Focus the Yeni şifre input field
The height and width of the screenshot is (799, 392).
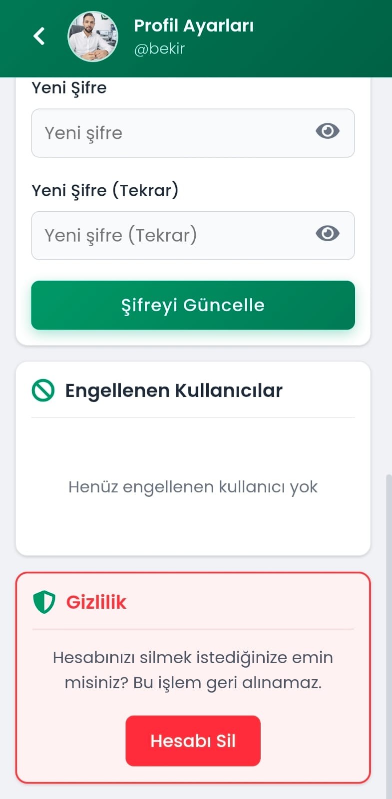[x=170, y=133]
